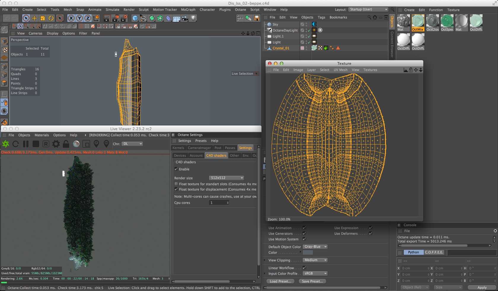Viewport: 498px width, 291px height.
Task: Click the Default Object Color swatch
Action: click(308, 252)
